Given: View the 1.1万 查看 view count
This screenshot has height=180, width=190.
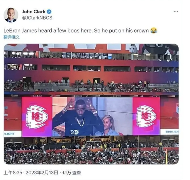Looking at the screenshot, I should click(71, 173).
